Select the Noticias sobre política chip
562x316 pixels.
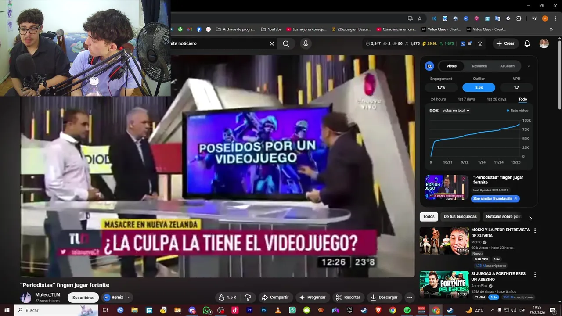tap(503, 217)
